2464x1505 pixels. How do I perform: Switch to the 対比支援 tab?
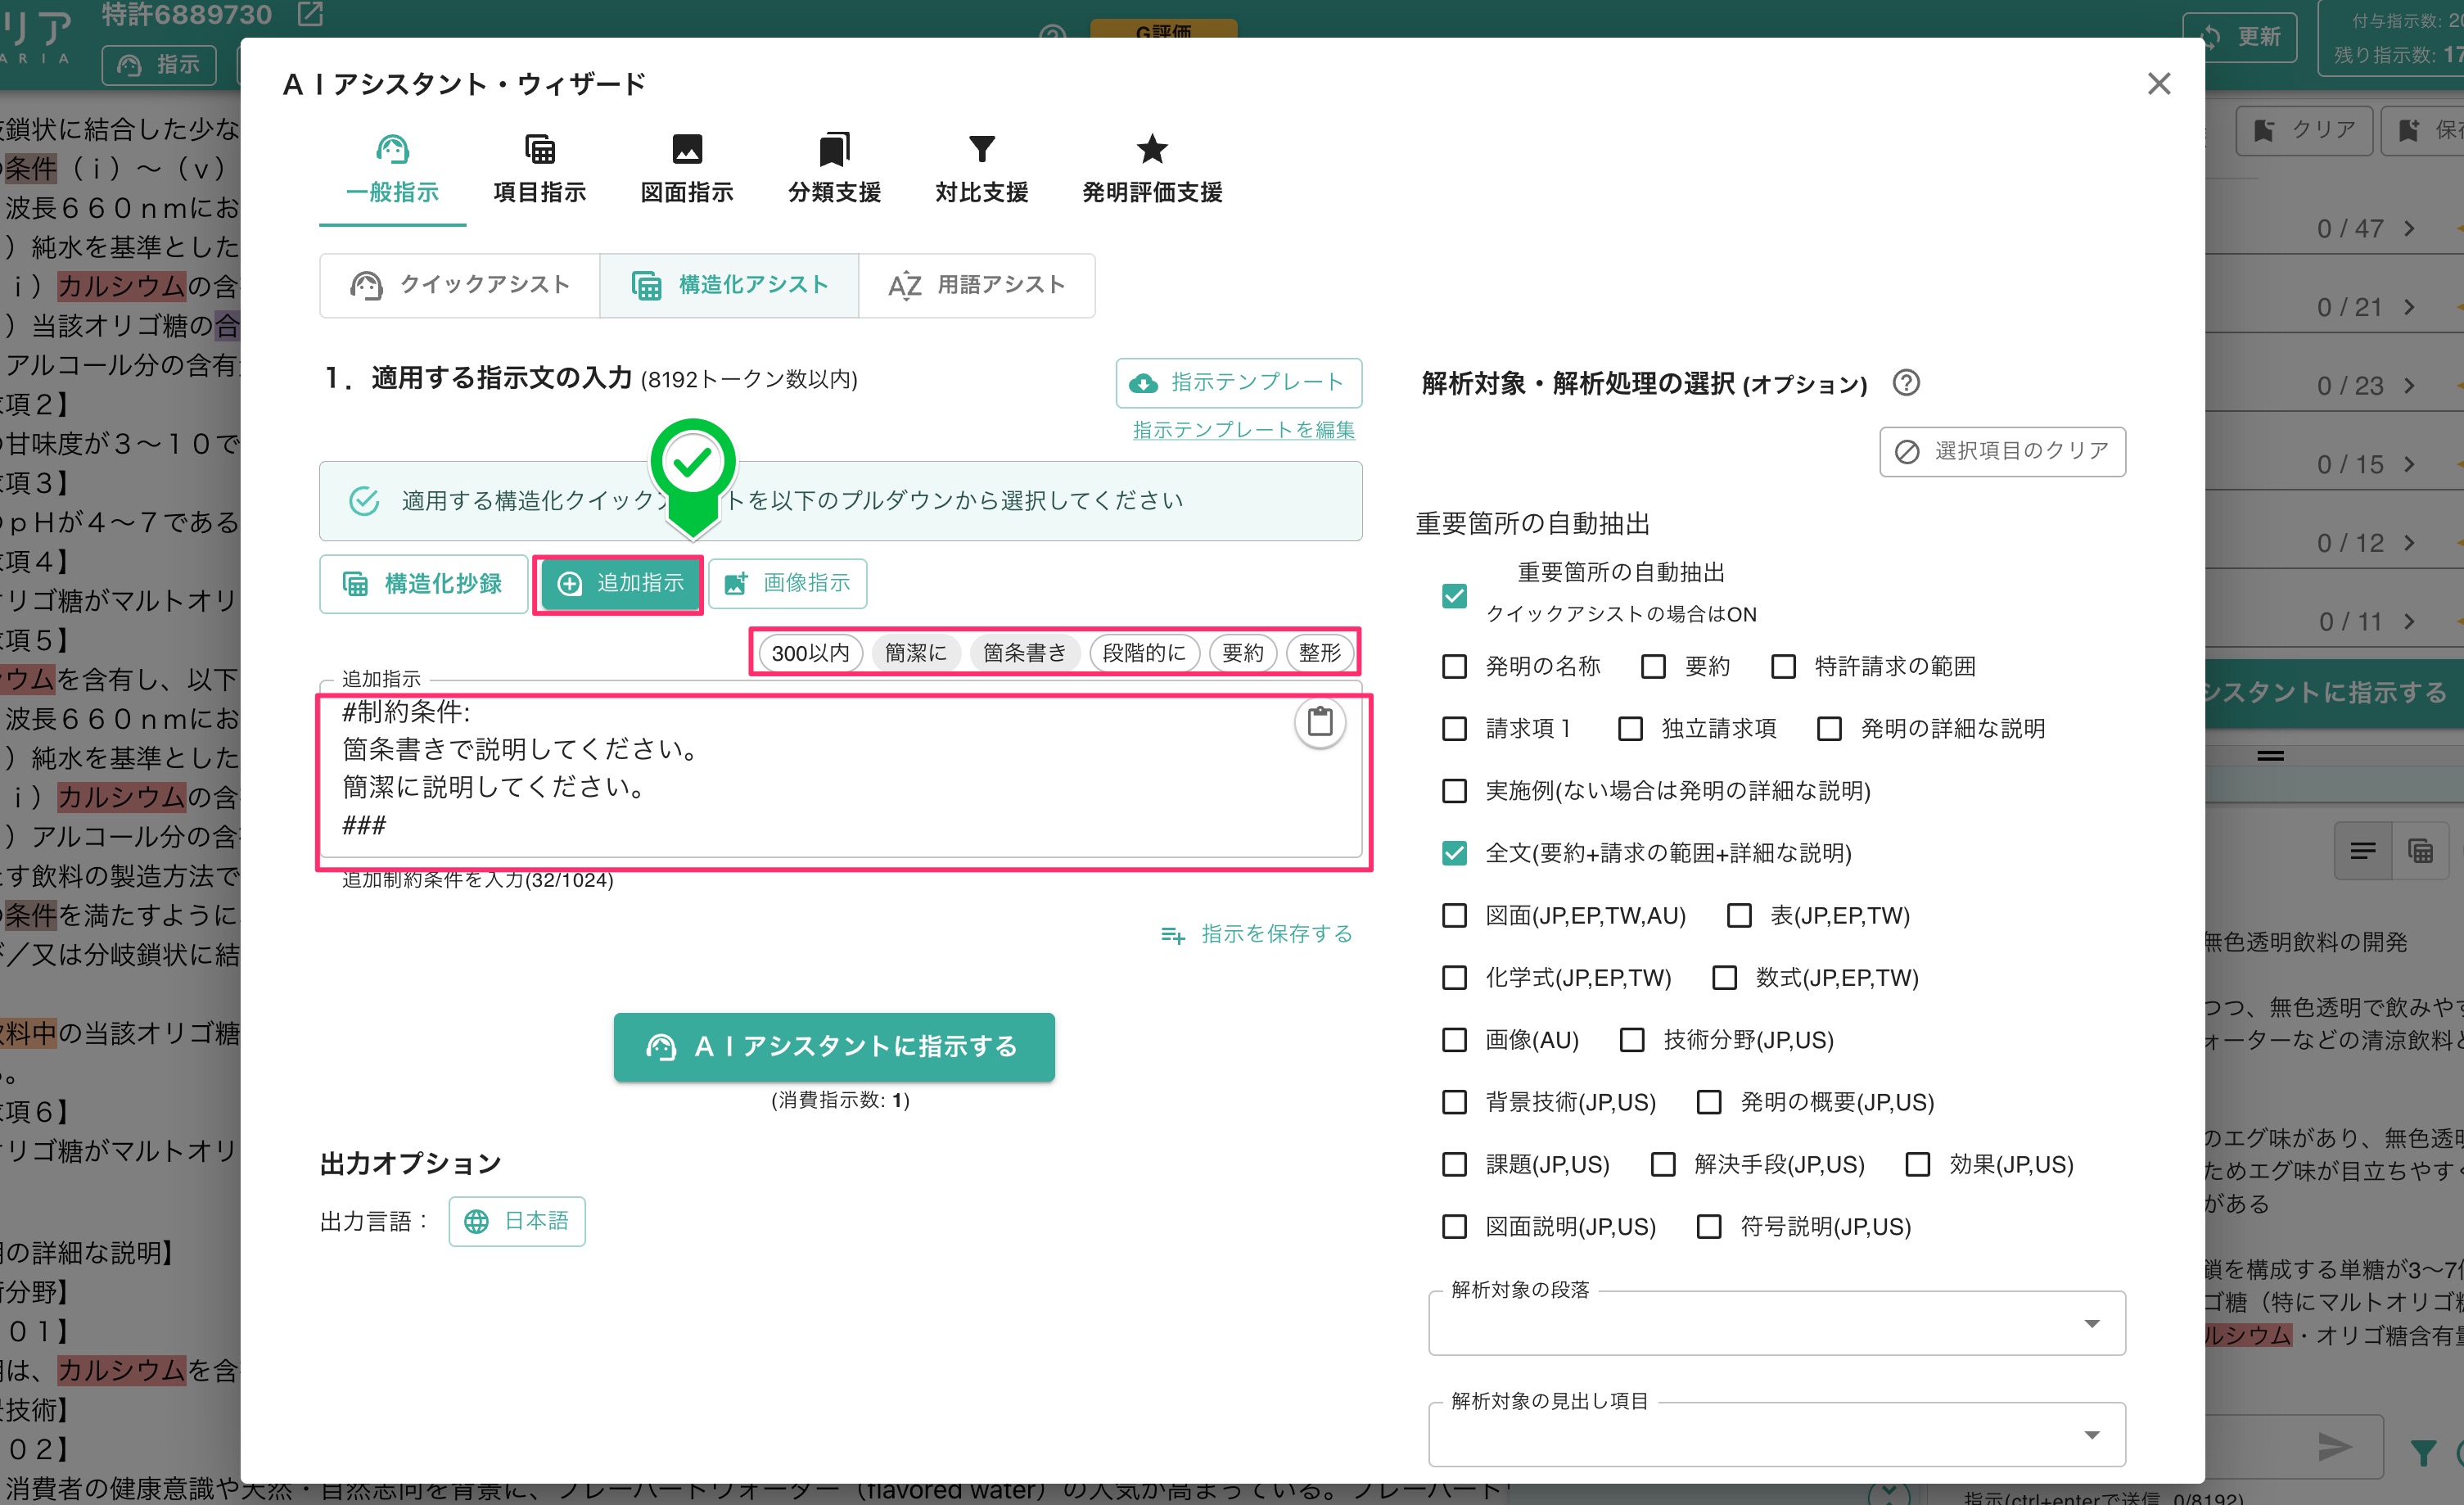pyautogui.click(x=981, y=170)
